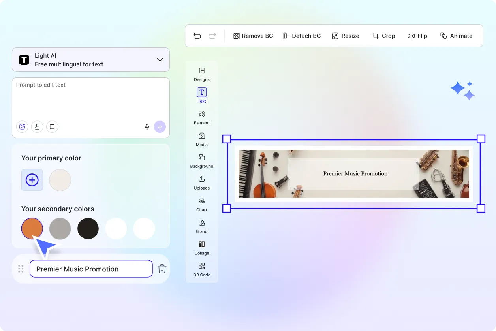Click the image reference icon in prompt box
This screenshot has width=496, height=331.
(x=22, y=127)
